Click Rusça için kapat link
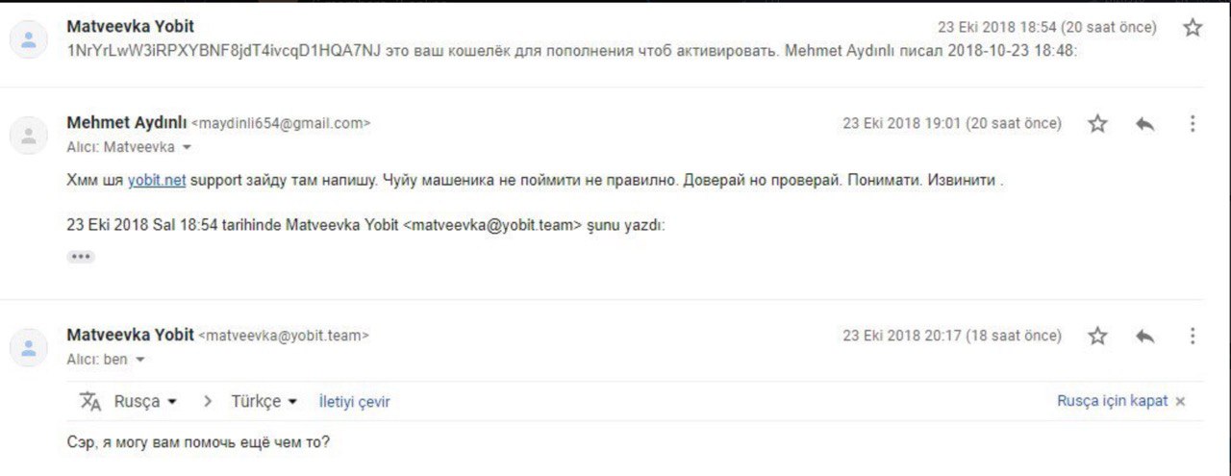Viewport: 1231px width, 476px height. [x=1113, y=401]
